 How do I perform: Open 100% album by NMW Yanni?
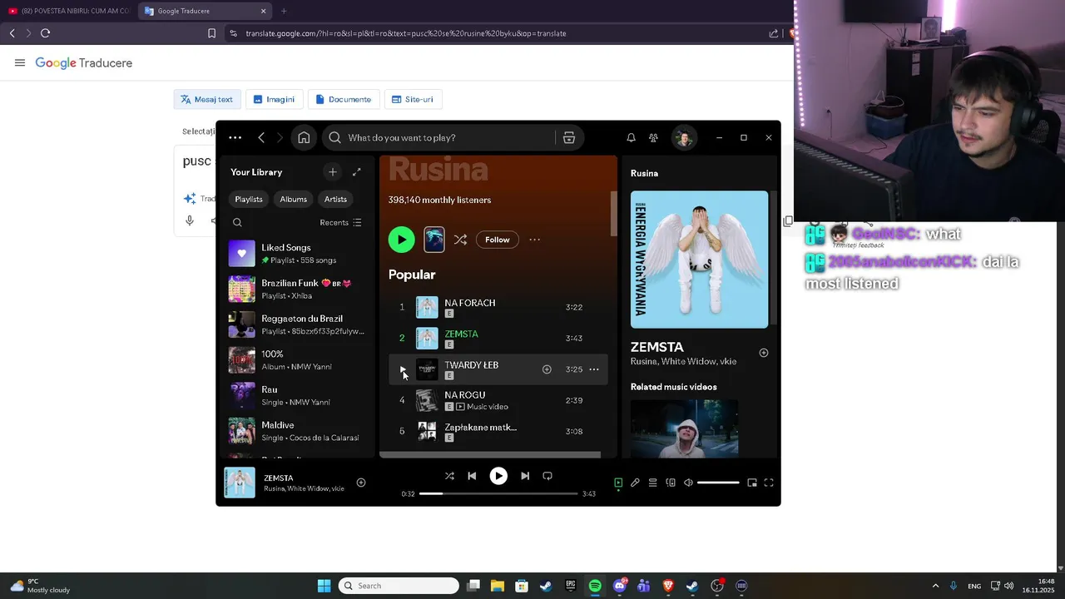[299, 360]
